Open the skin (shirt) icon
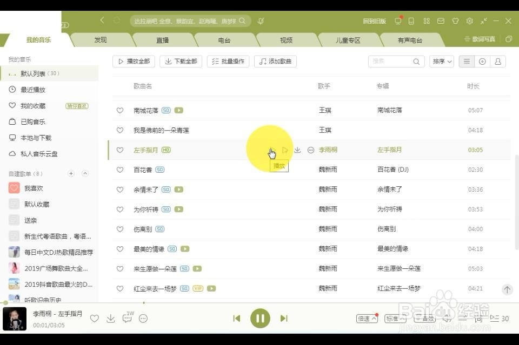Image resolution: width=519 pixels, height=345 pixels. pos(455,21)
